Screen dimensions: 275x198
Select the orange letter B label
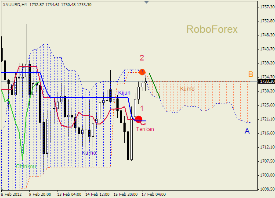pyautogui.click(x=251, y=74)
